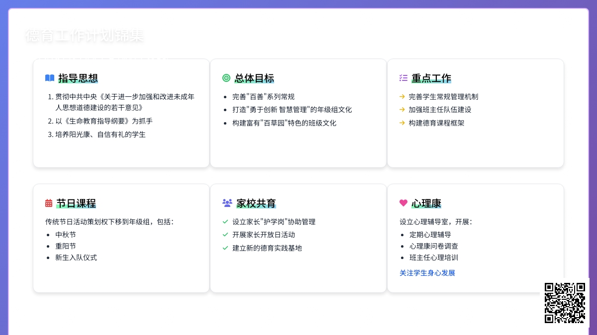Click 以《生命教育指导纲要》为抓手 list entry
Viewport: 597px width, 335px height.
[100, 121]
